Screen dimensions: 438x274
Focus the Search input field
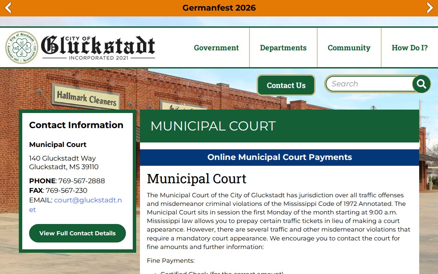click(x=369, y=84)
